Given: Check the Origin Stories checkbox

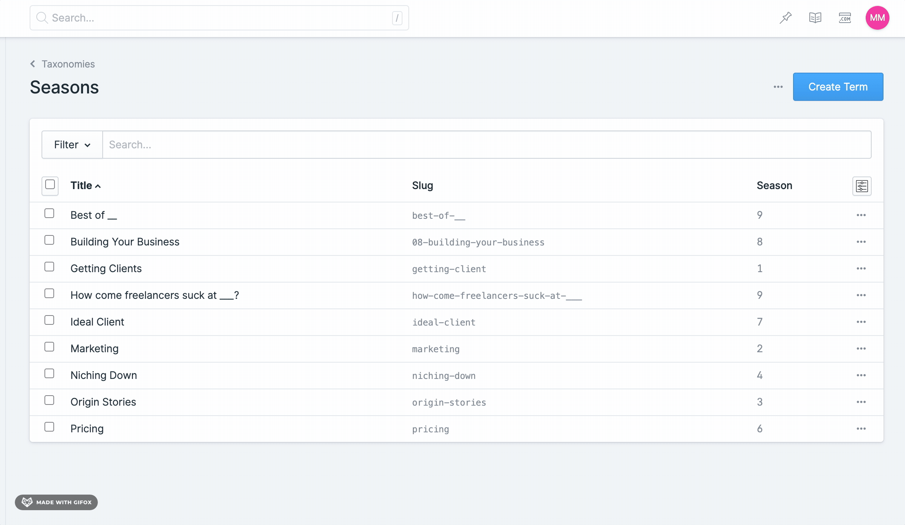Looking at the screenshot, I should click(49, 400).
